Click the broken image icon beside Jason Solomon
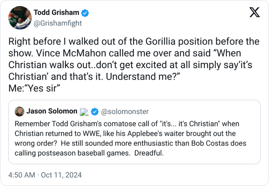 tap(83, 112)
